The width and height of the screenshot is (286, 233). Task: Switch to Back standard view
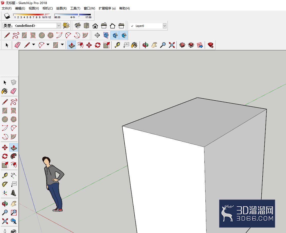[113, 26]
